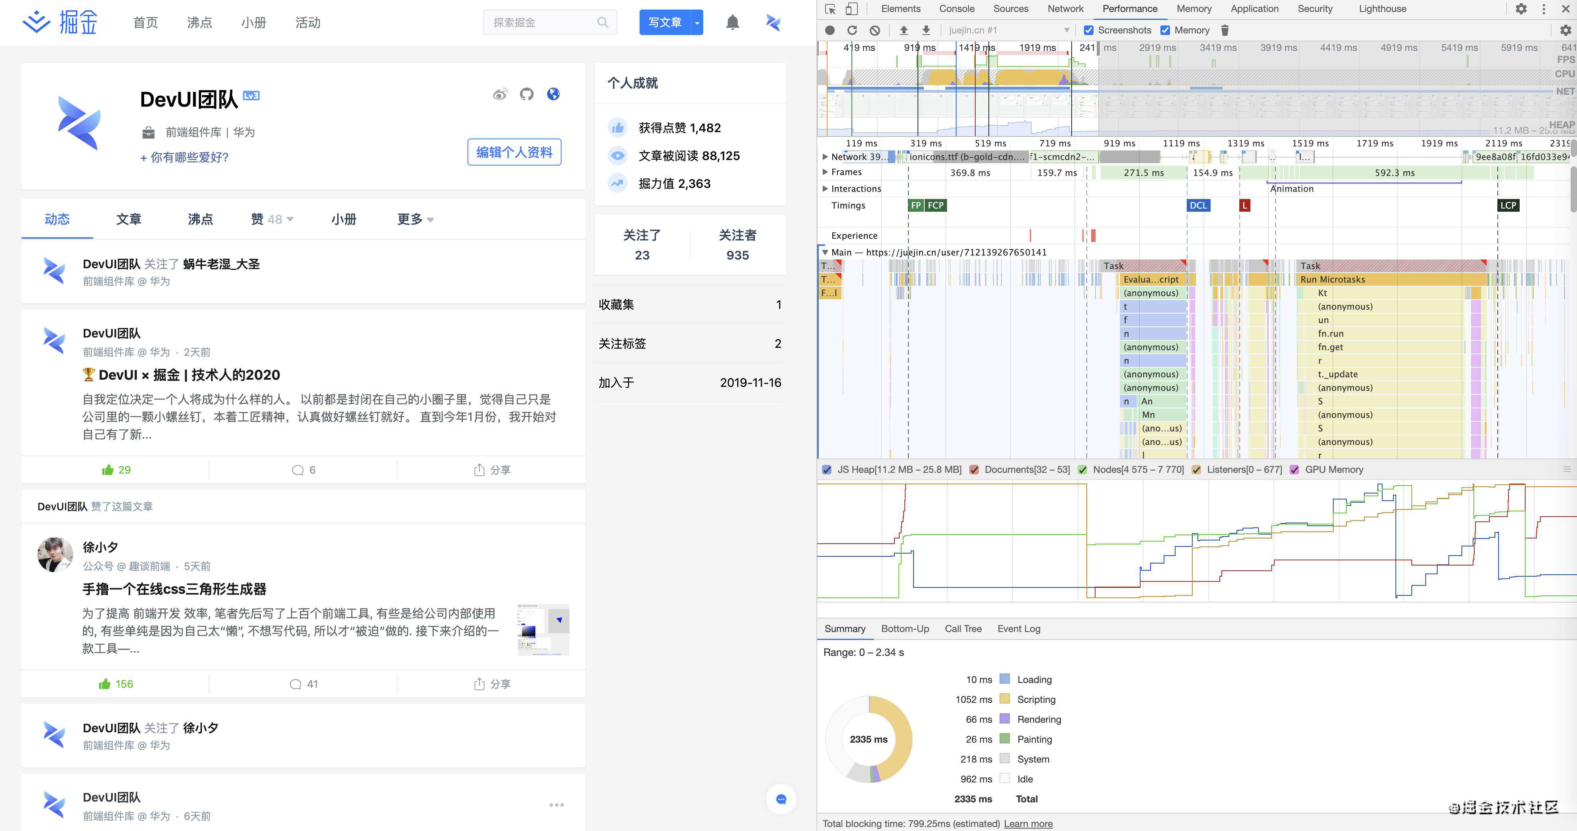Switch to the Elements panel
The height and width of the screenshot is (831, 1577).
coord(900,9)
